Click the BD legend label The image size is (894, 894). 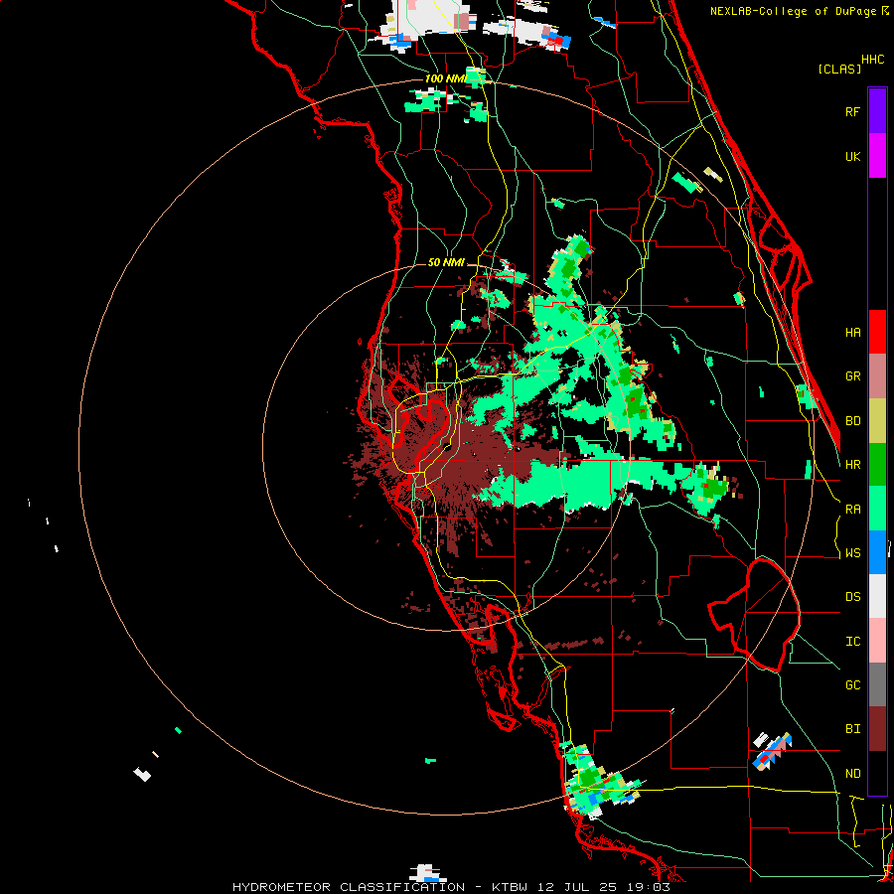click(852, 421)
